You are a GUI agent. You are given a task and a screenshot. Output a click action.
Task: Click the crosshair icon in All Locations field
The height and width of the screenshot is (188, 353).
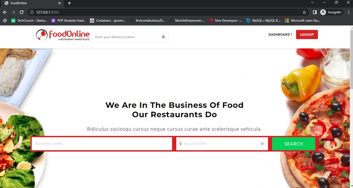(262, 144)
